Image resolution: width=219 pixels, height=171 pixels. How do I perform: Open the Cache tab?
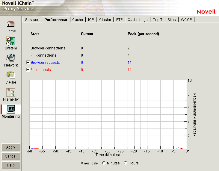[78, 20]
